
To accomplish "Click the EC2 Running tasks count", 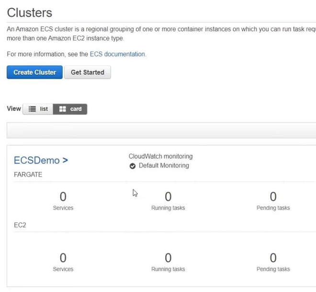I will (x=168, y=258).
